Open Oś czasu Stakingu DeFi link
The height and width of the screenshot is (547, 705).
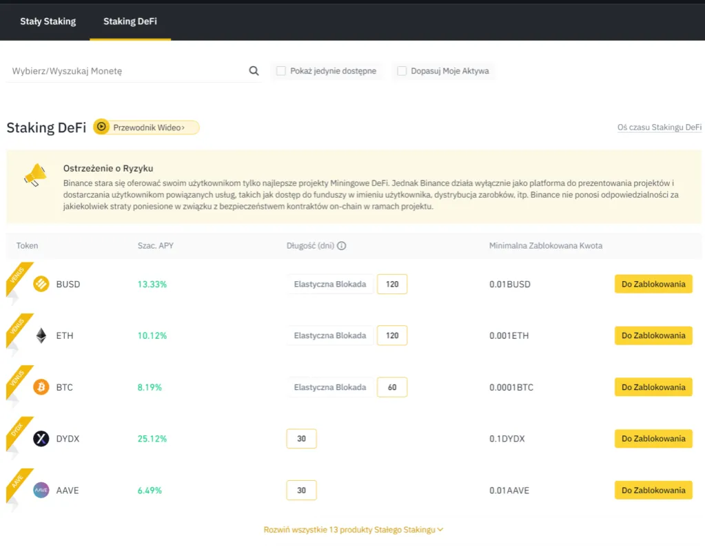[659, 127]
